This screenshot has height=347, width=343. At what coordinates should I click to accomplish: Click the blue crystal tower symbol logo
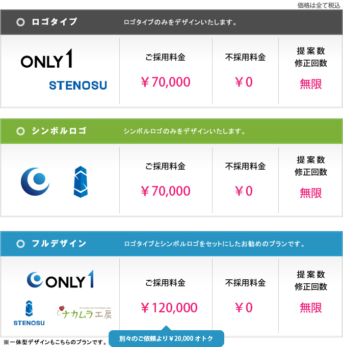(81, 182)
